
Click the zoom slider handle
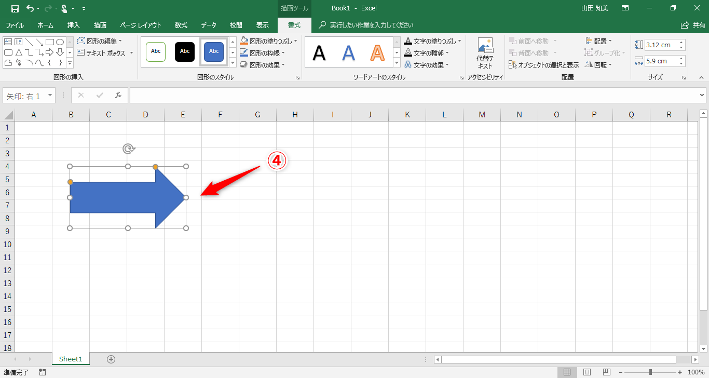point(650,372)
